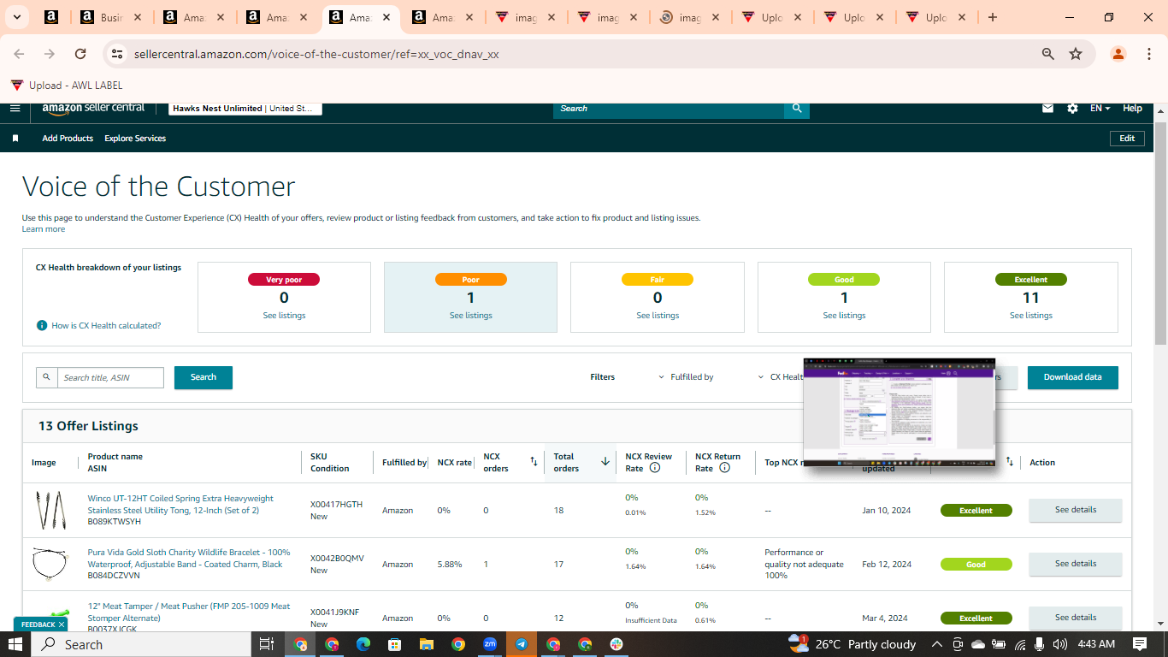
Task: Open Add Products in the navigation bar
Action: click(68, 139)
